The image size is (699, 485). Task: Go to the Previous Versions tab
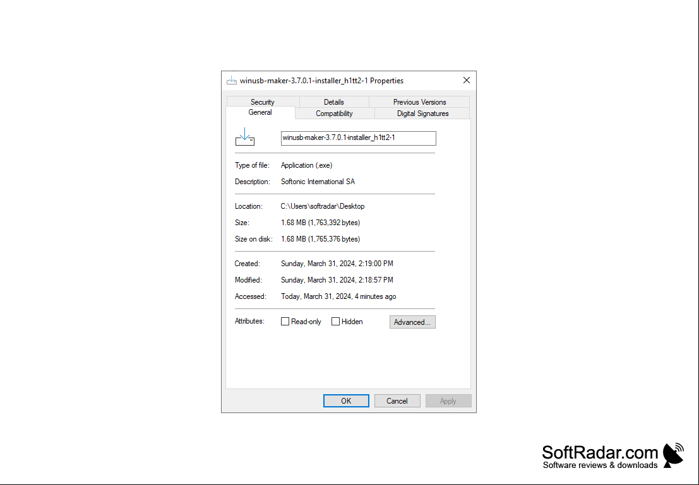pyautogui.click(x=419, y=102)
